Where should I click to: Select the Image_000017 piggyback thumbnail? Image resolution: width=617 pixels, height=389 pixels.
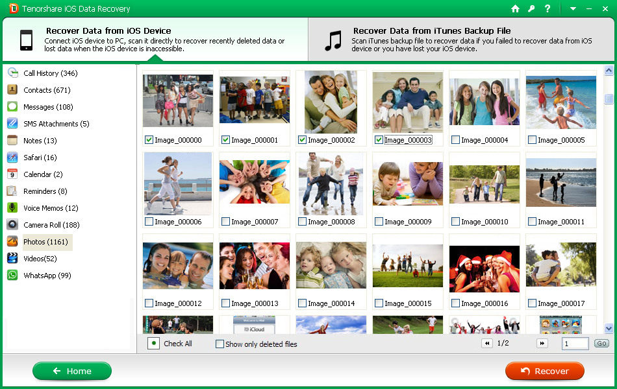coord(561,265)
